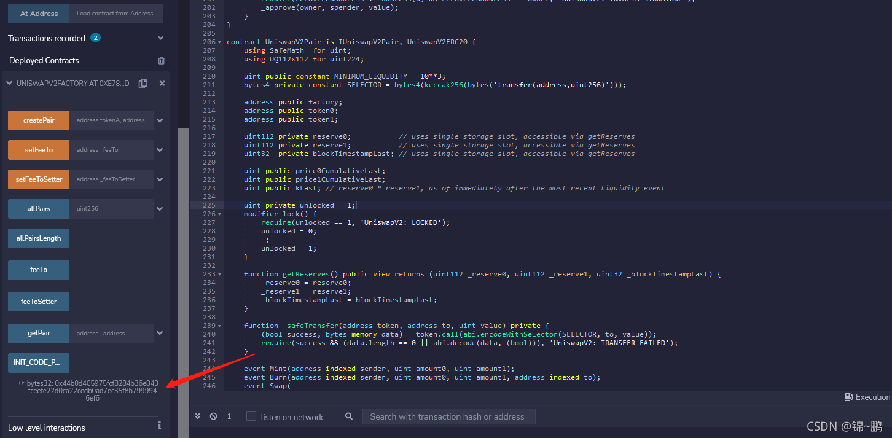Copy the UNISWAPV2FACTORY contract address
Viewport: 892px width, 438px height.
click(143, 84)
